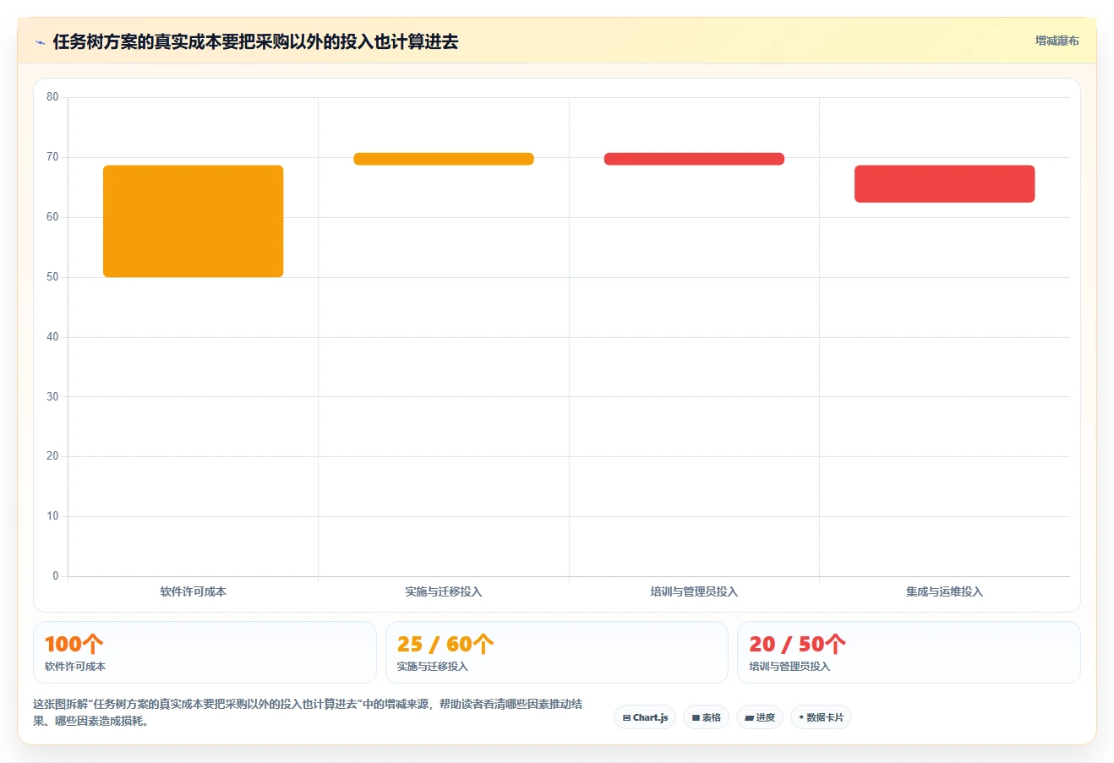The width and height of the screenshot is (1114, 763).
Task: Click the y-axis value 70
Action: pyautogui.click(x=52, y=157)
